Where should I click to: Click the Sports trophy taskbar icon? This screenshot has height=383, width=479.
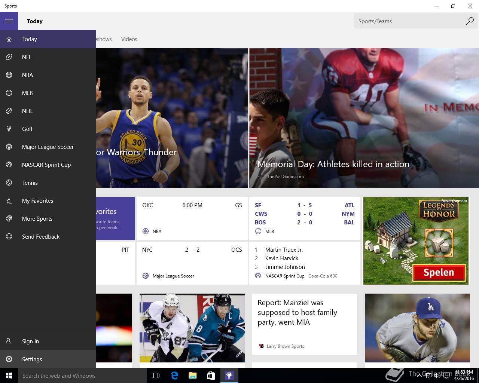coord(229,376)
